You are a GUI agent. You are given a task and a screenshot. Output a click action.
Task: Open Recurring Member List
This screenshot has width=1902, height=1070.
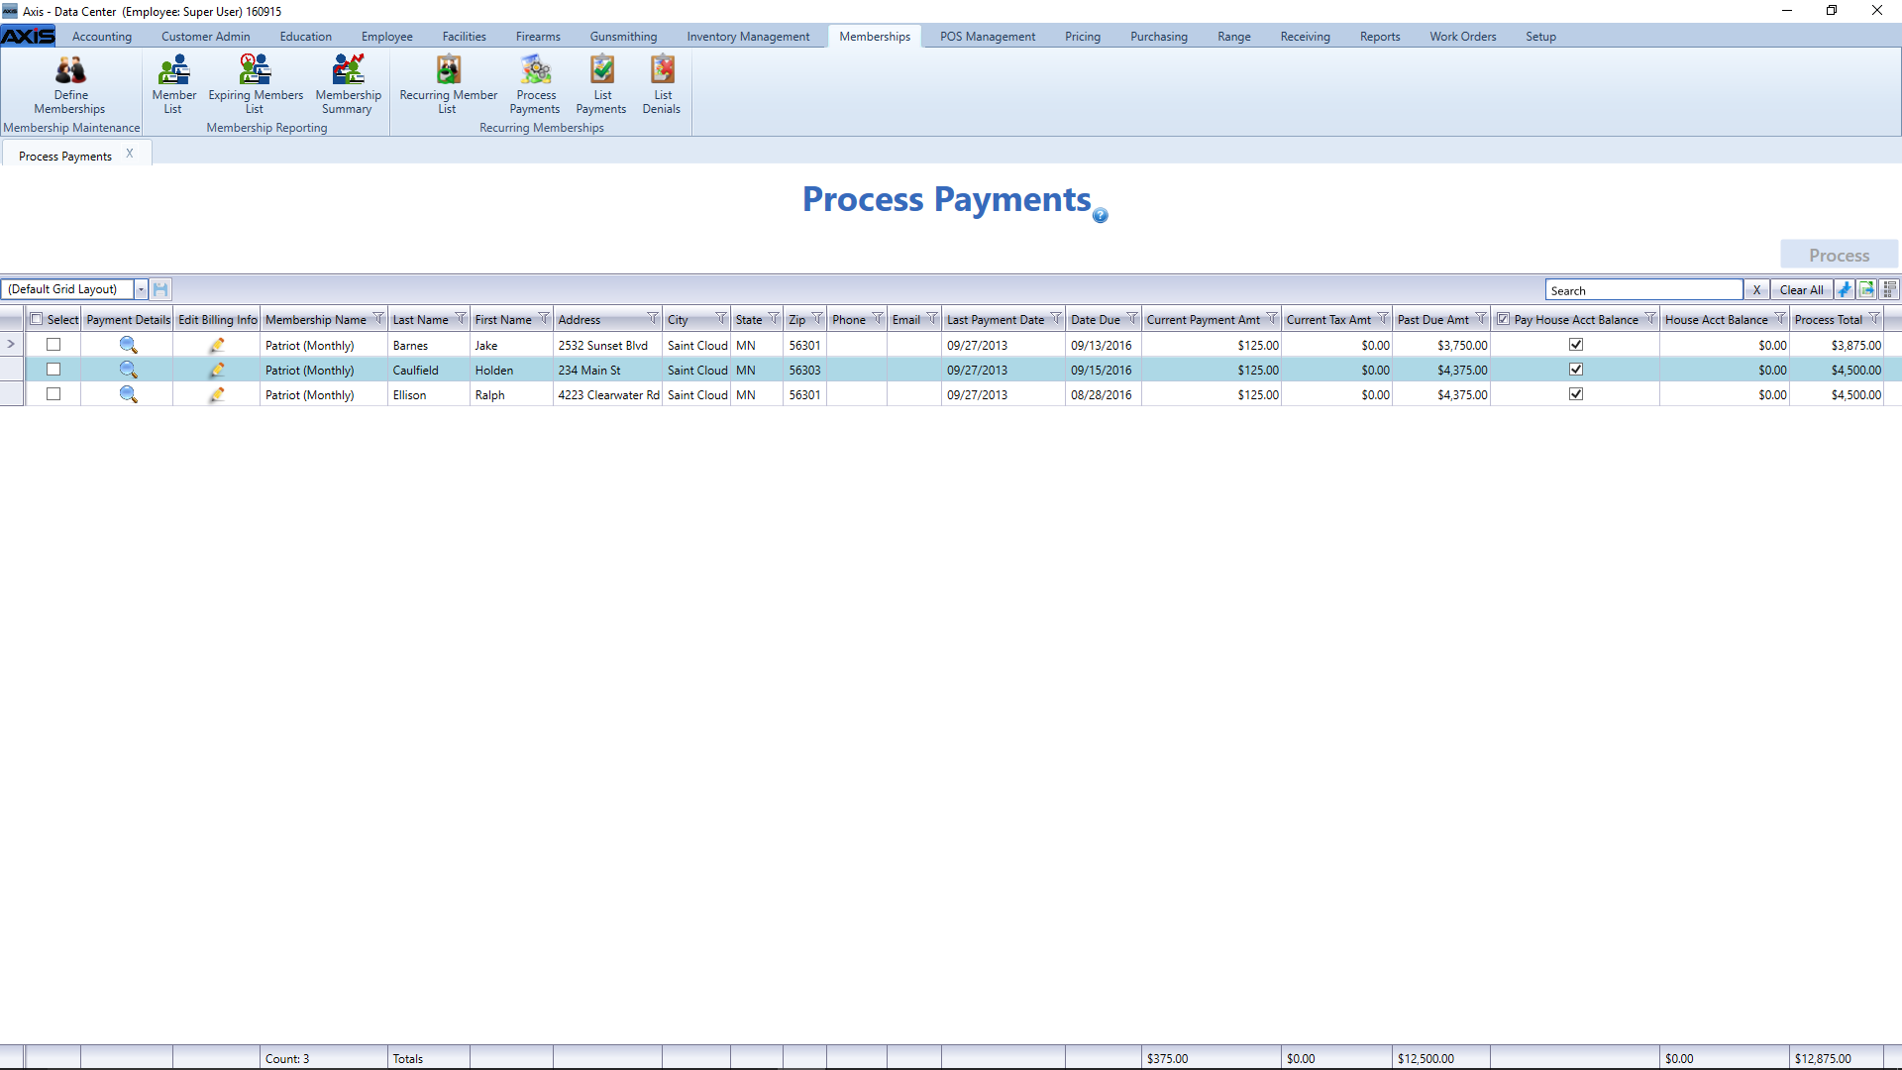coord(448,85)
